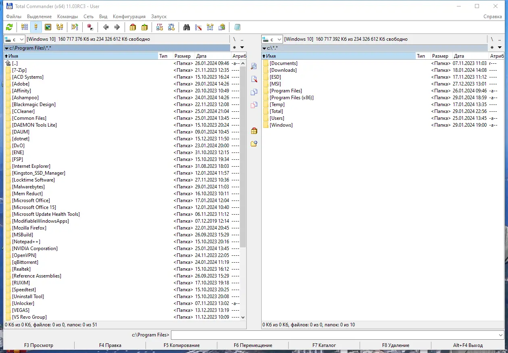Click the green Refresh icon in toolbar
This screenshot has width=508, height=353.
tap(9, 27)
